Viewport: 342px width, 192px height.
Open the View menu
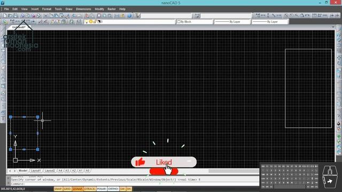pyautogui.click(x=24, y=9)
